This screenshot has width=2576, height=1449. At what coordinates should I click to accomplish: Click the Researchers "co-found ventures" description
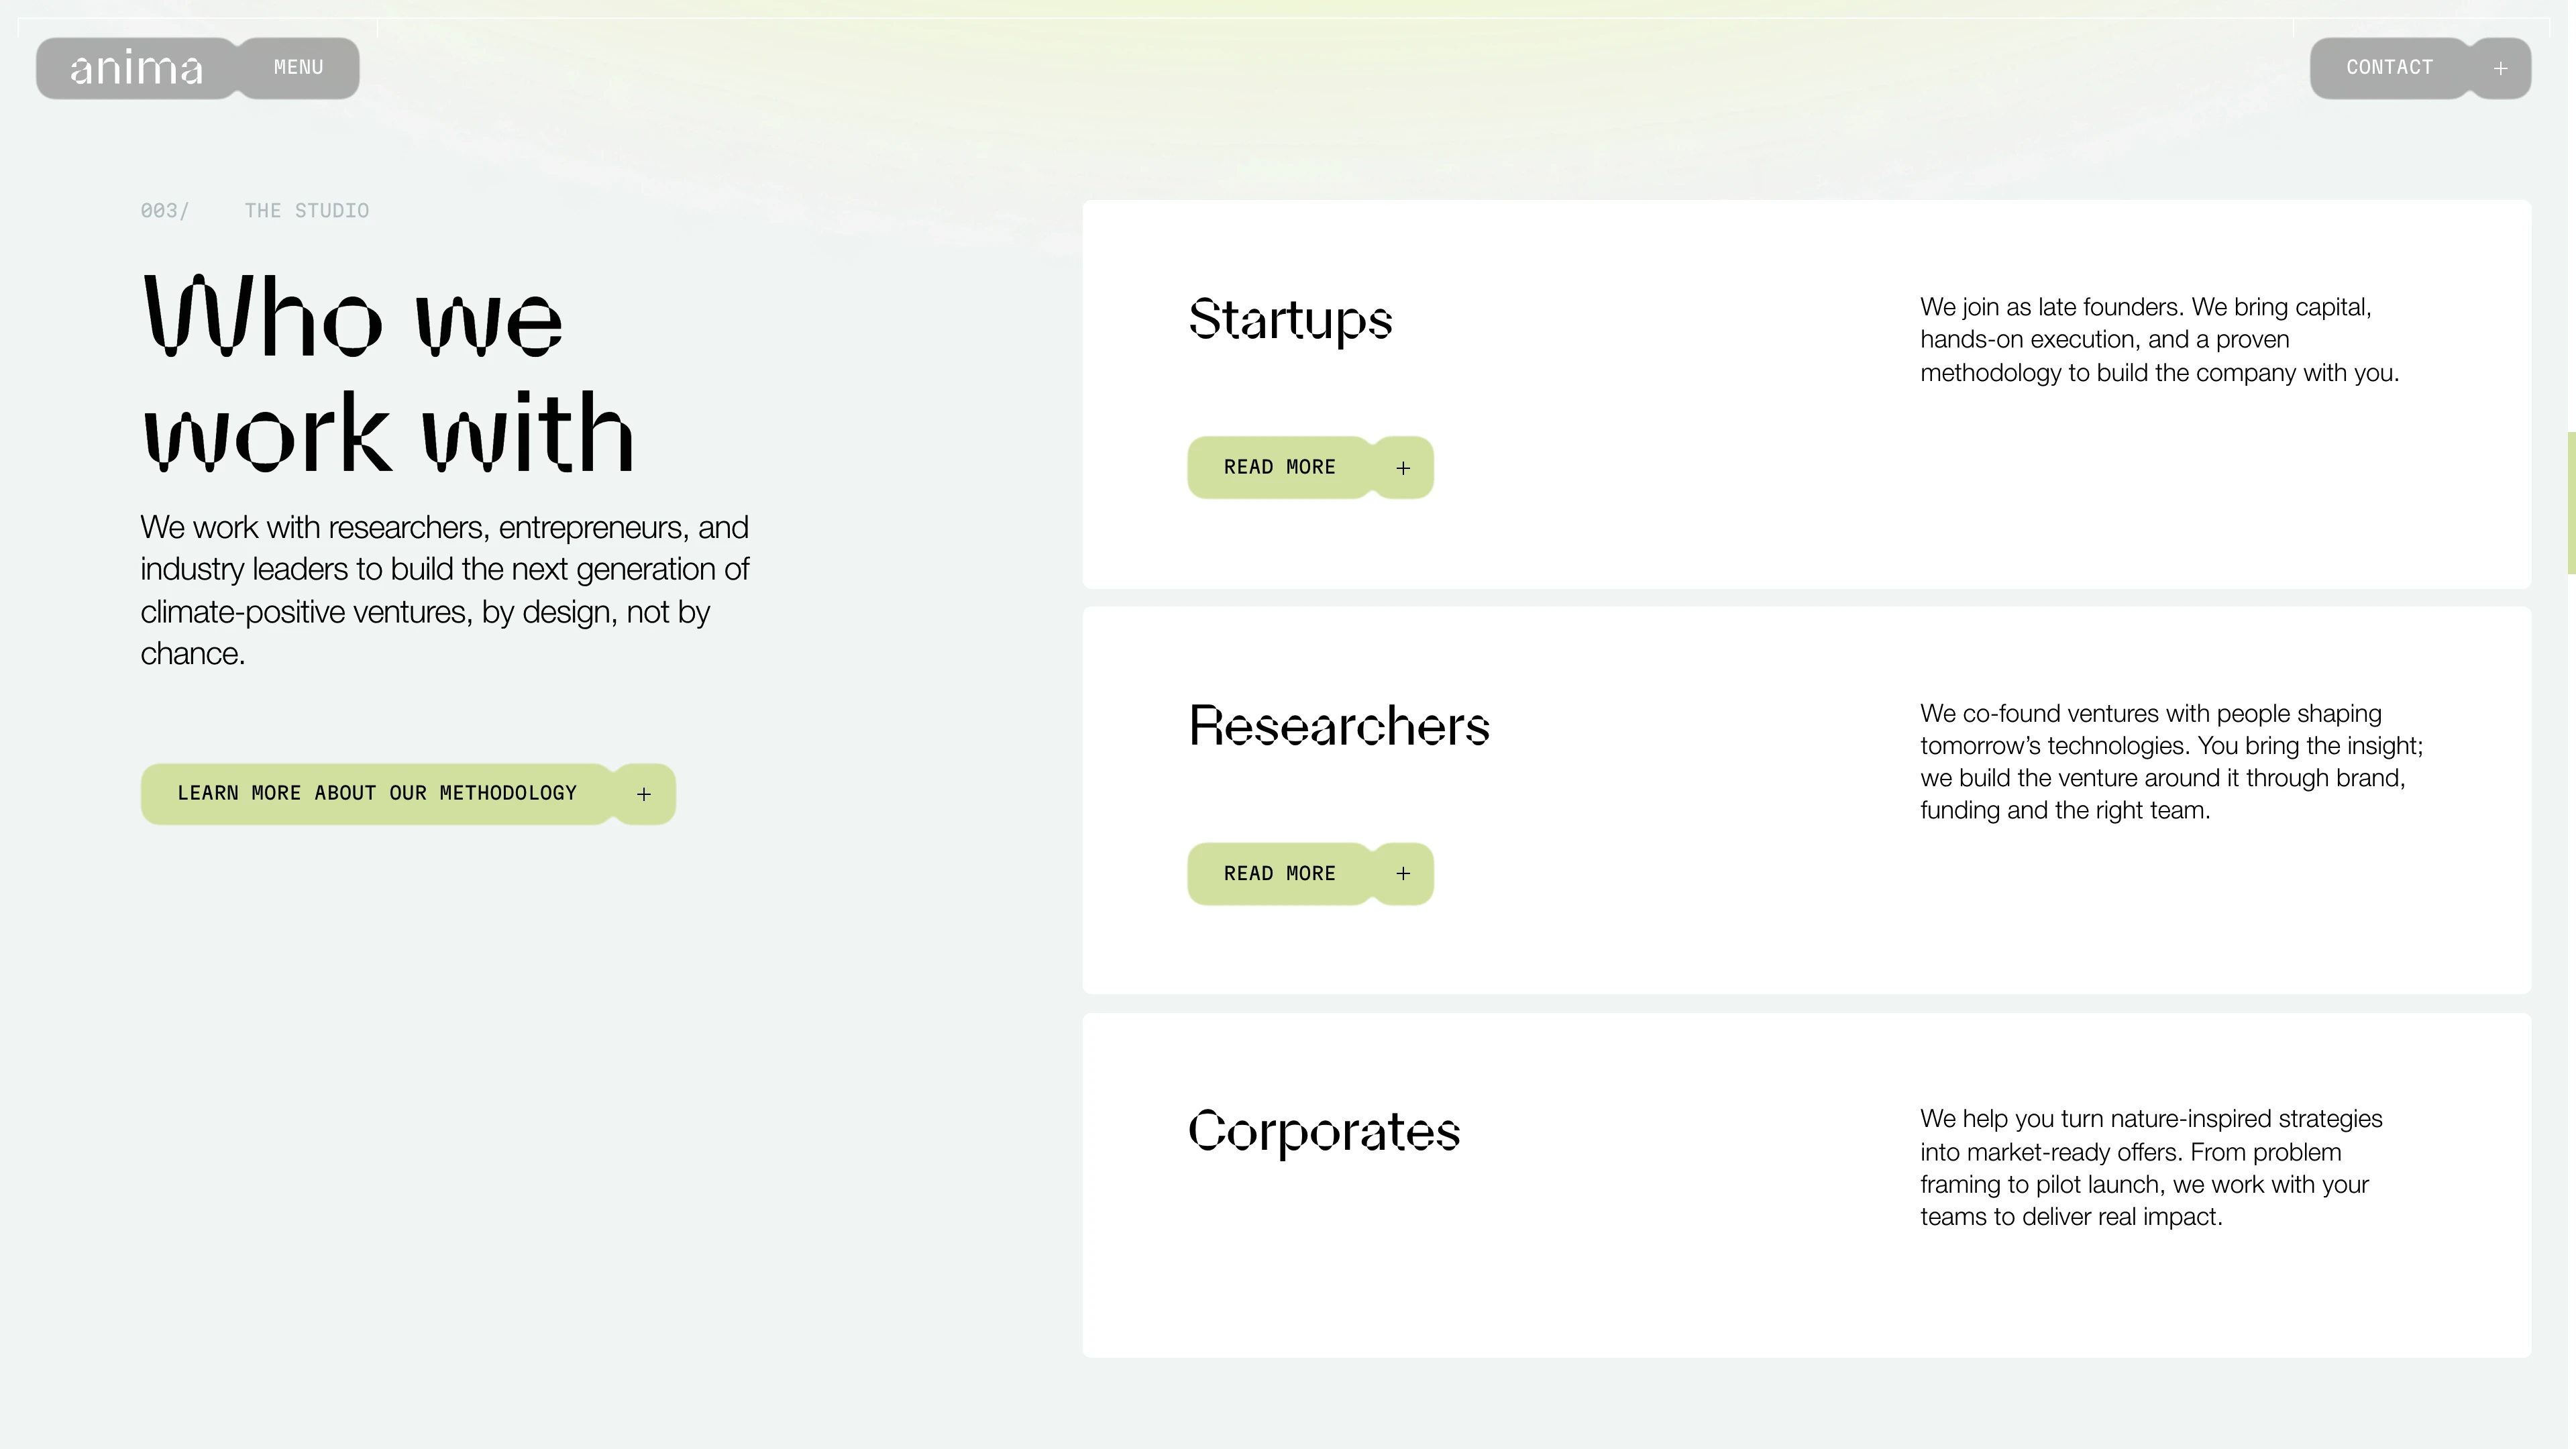2170,762
